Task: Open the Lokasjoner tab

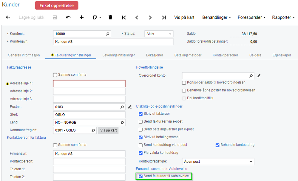Action: 155,55
